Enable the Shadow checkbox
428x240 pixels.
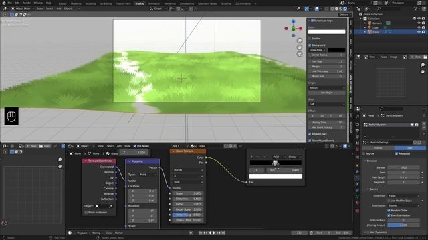point(310,39)
